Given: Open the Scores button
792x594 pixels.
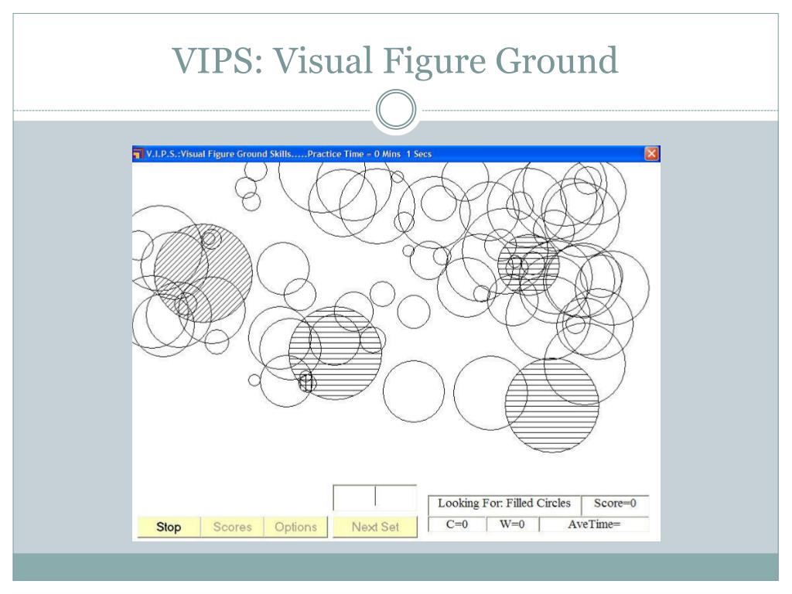Looking at the screenshot, I should click(x=232, y=527).
